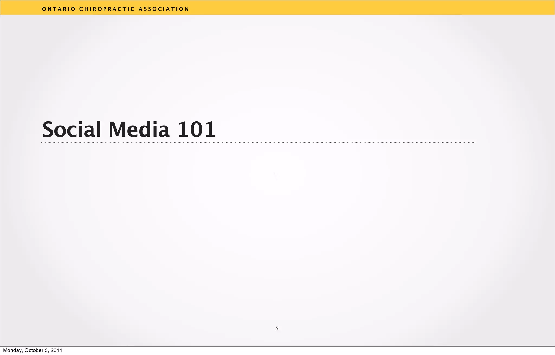Click the year 2011 in the footer
The width and height of the screenshot is (555, 355).
tap(57, 350)
